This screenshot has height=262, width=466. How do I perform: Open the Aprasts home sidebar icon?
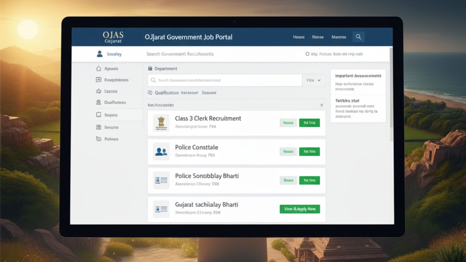point(98,68)
